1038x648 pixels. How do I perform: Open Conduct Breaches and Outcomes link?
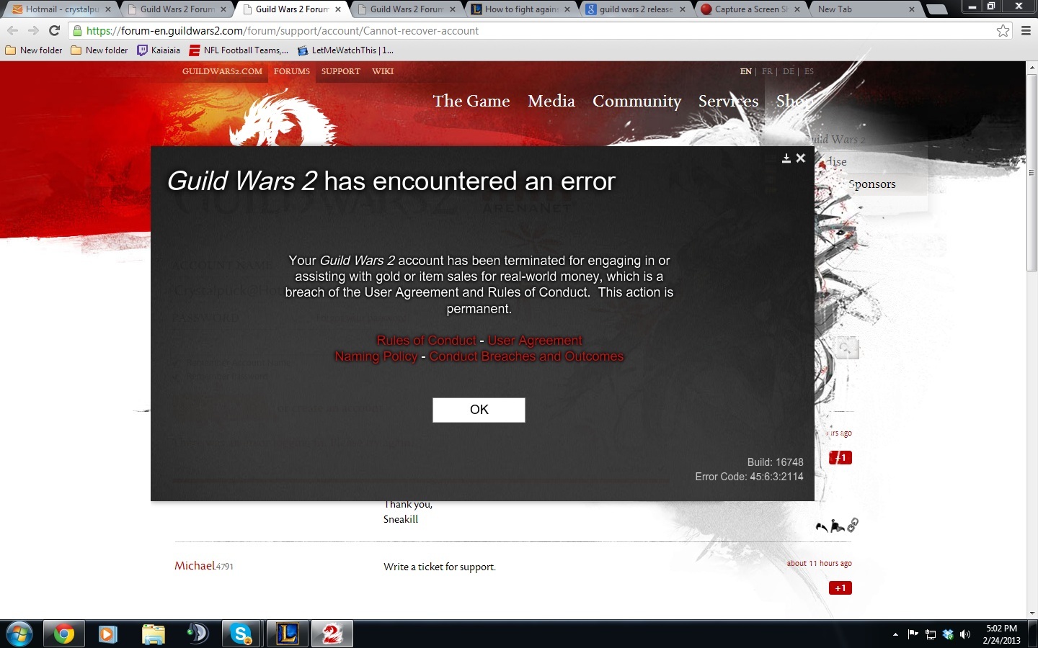[526, 356]
